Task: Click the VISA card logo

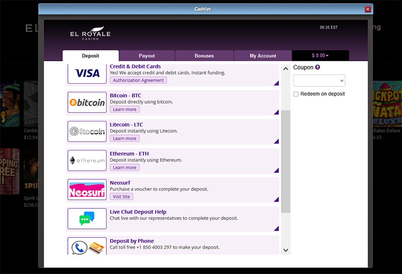Action: [x=87, y=73]
